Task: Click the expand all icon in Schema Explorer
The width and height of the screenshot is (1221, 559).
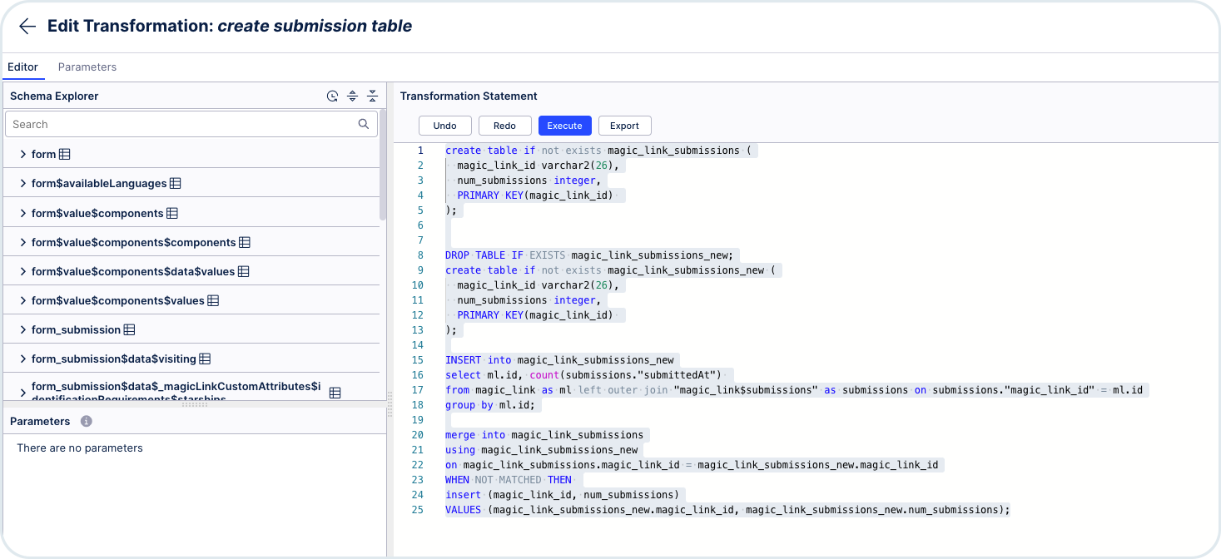Action: pos(353,96)
